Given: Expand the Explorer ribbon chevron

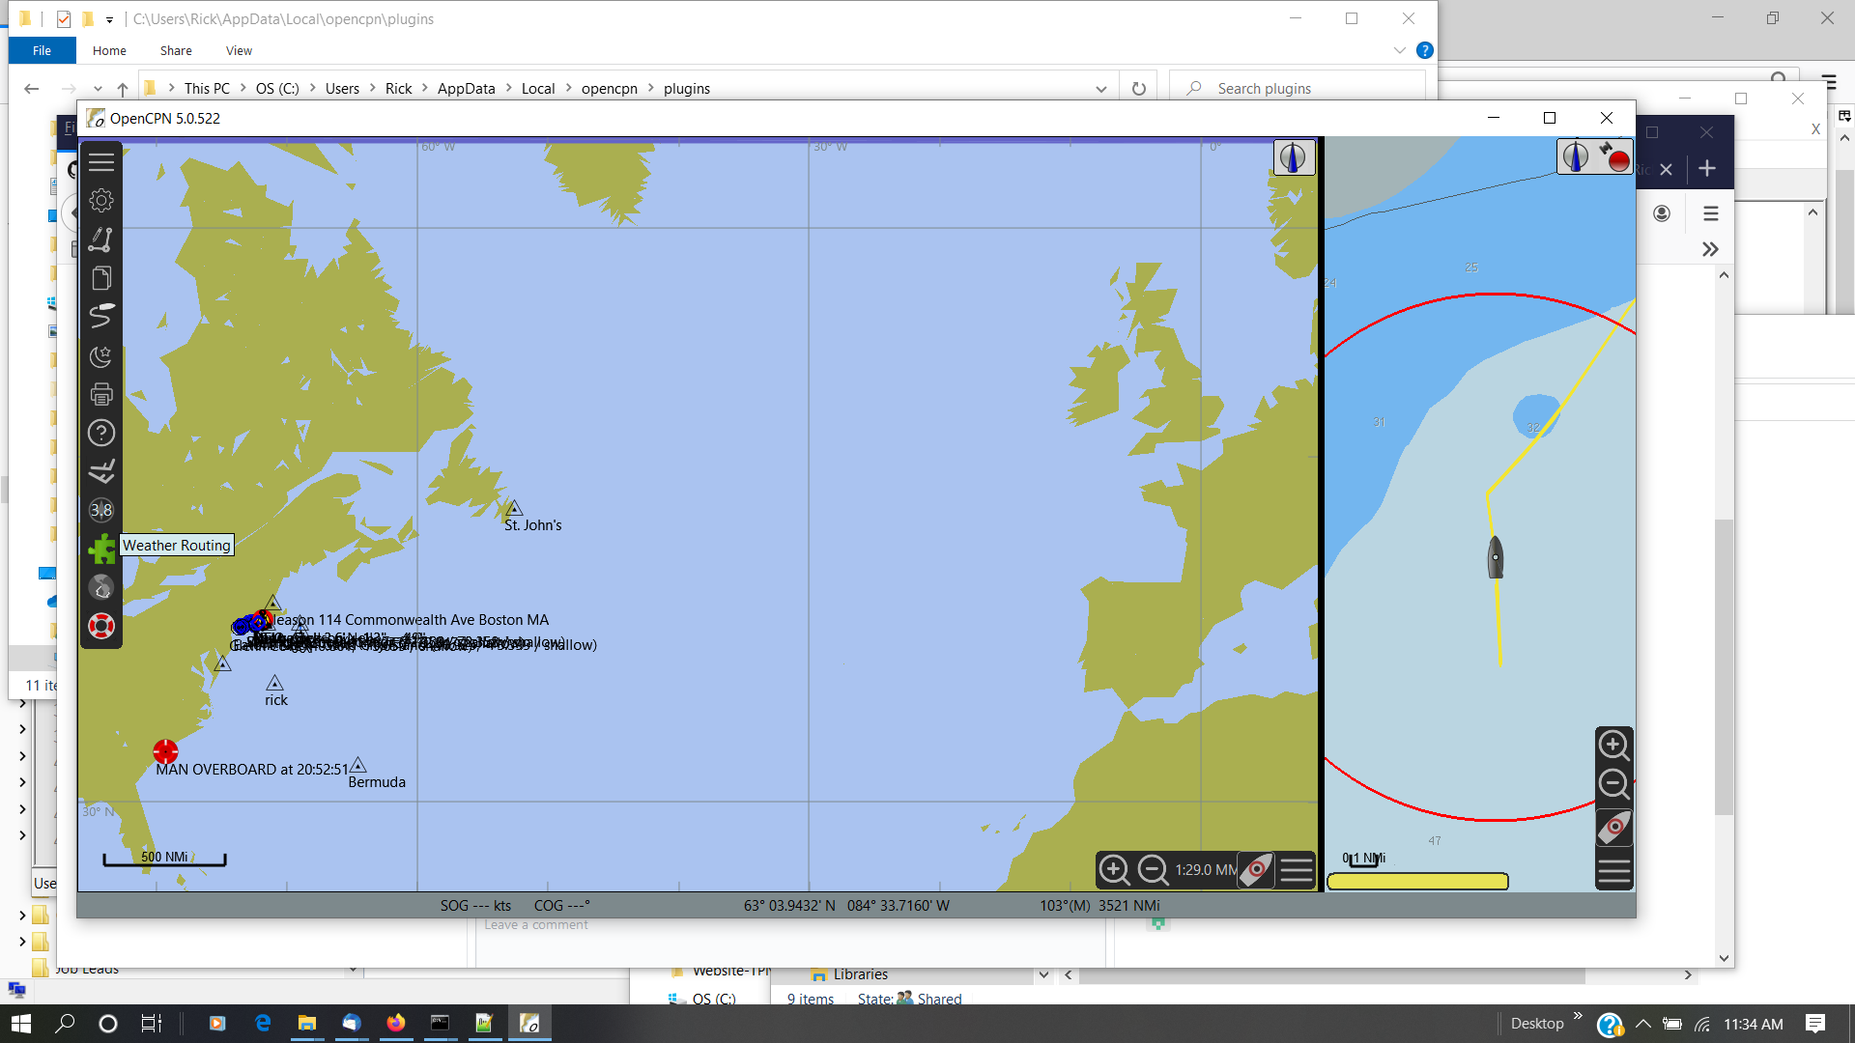Looking at the screenshot, I should point(1399,50).
